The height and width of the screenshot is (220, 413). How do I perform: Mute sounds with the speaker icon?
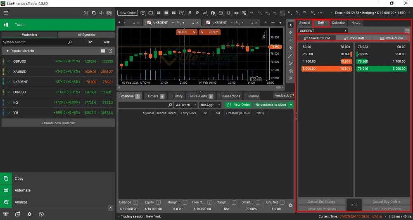point(102,13)
